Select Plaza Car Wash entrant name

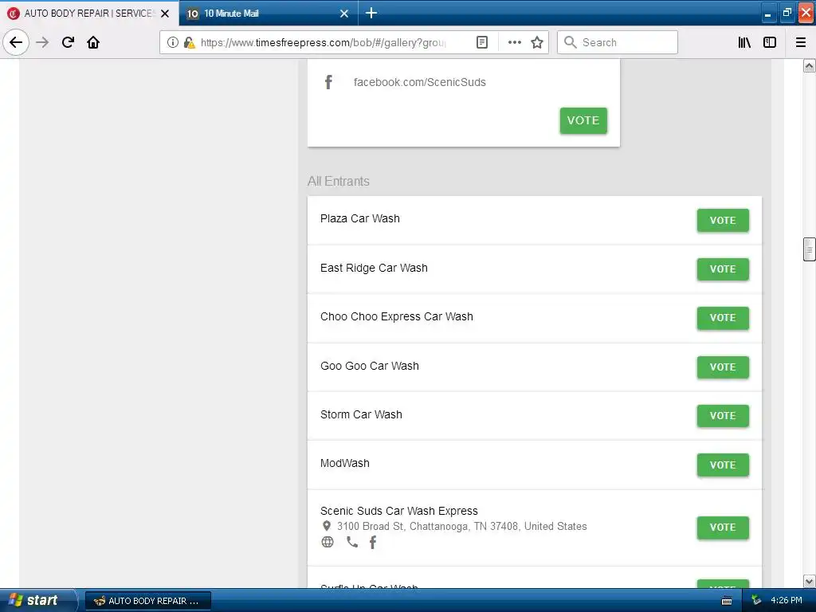tap(359, 218)
